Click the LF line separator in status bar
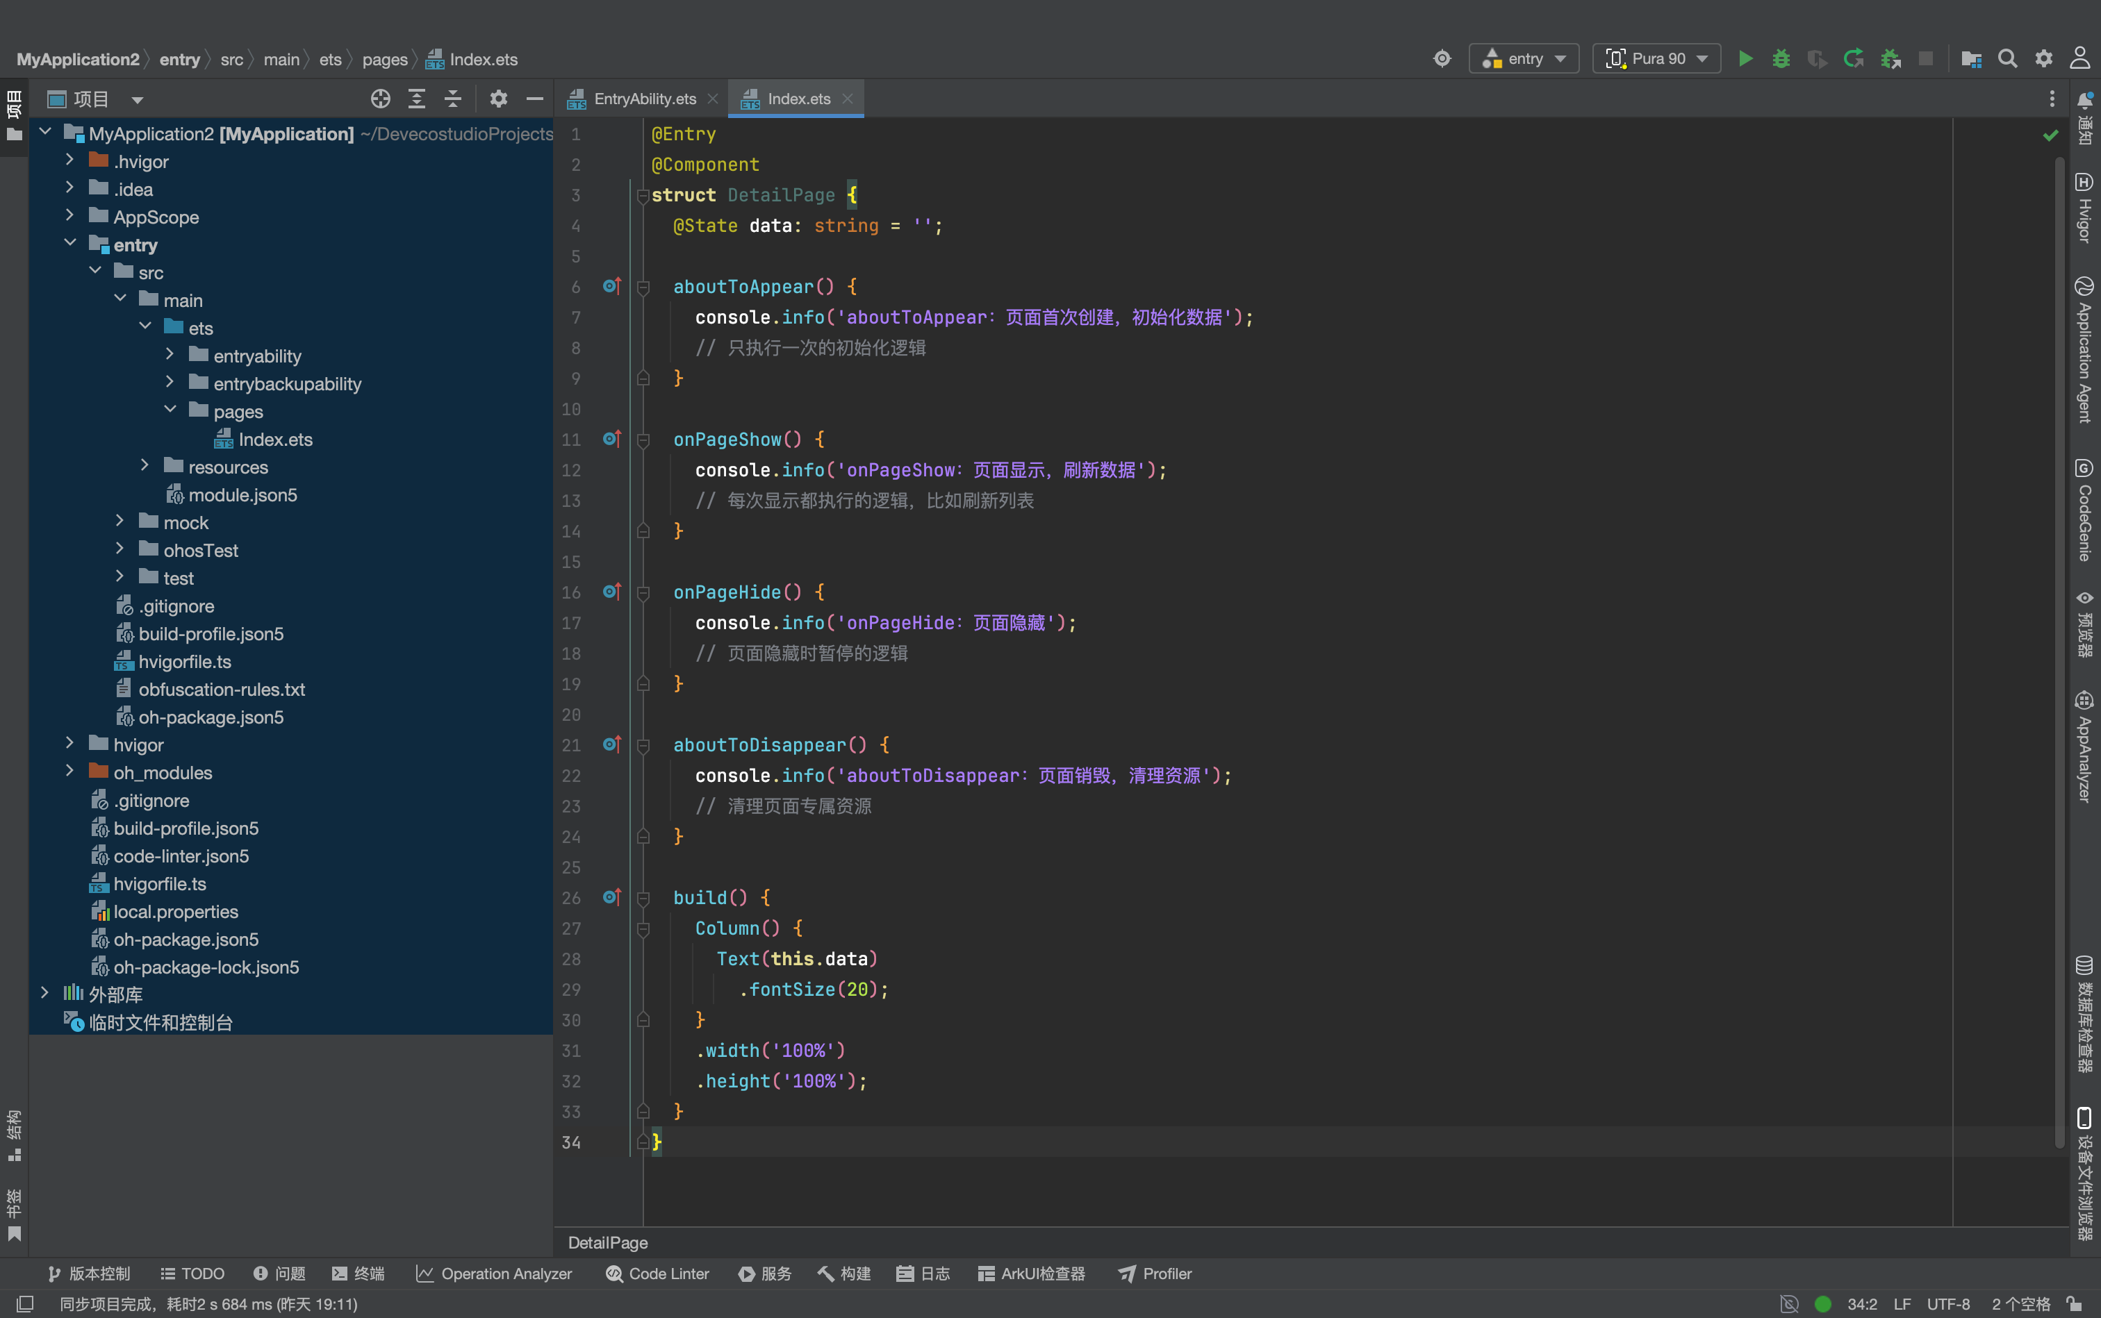Viewport: 2101px width, 1318px height. pos(1902,1304)
